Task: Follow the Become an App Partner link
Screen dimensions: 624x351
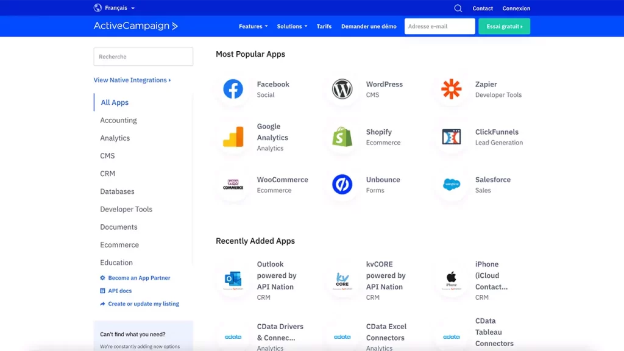Action: click(x=140, y=278)
